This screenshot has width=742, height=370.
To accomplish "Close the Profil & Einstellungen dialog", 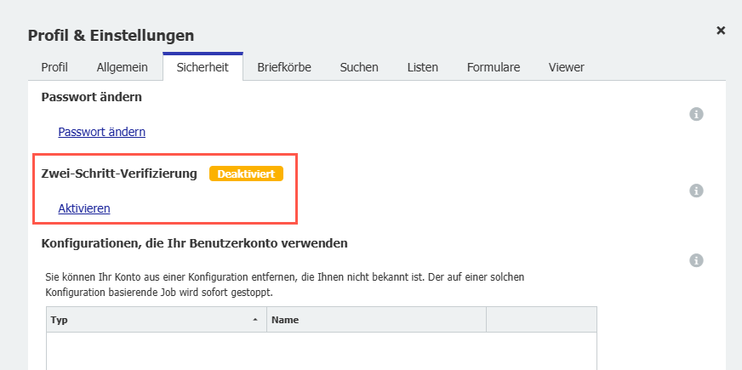I will point(721,31).
